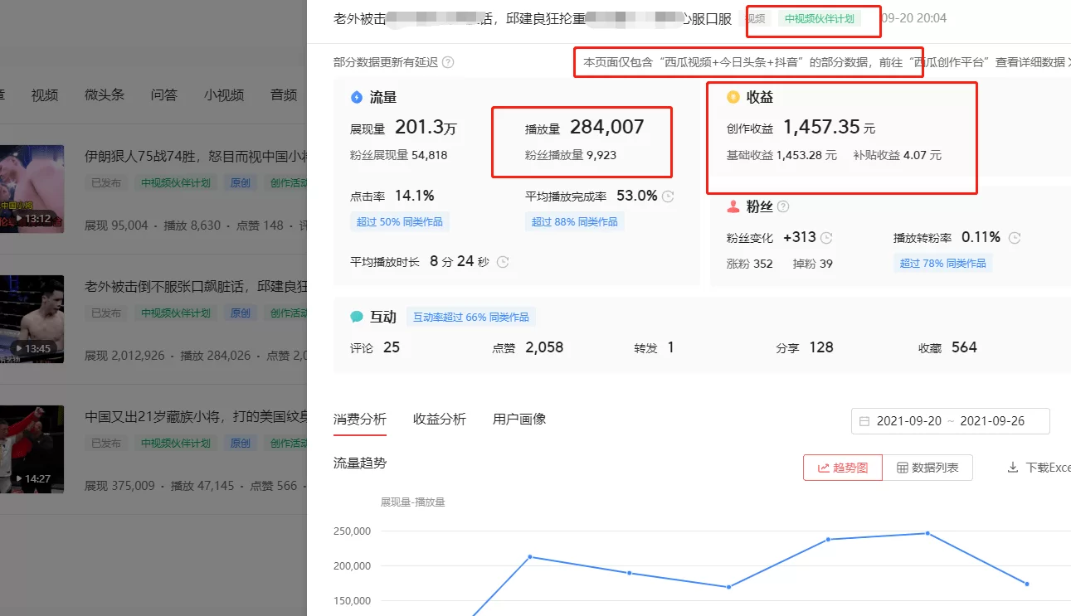Click the first video thumbnail in left list
Image resolution: width=1071 pixels, height=616 pixels.
(x=33, y=189)
